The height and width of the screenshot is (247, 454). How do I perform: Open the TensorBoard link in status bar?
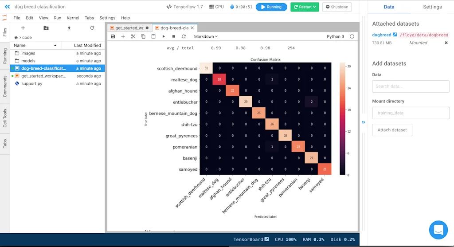click(251, 239)
